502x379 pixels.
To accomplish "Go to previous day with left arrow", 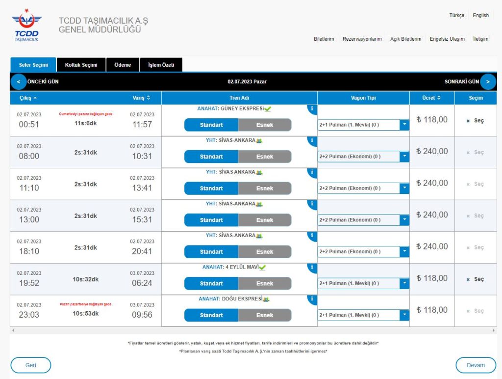I will 18,81.
